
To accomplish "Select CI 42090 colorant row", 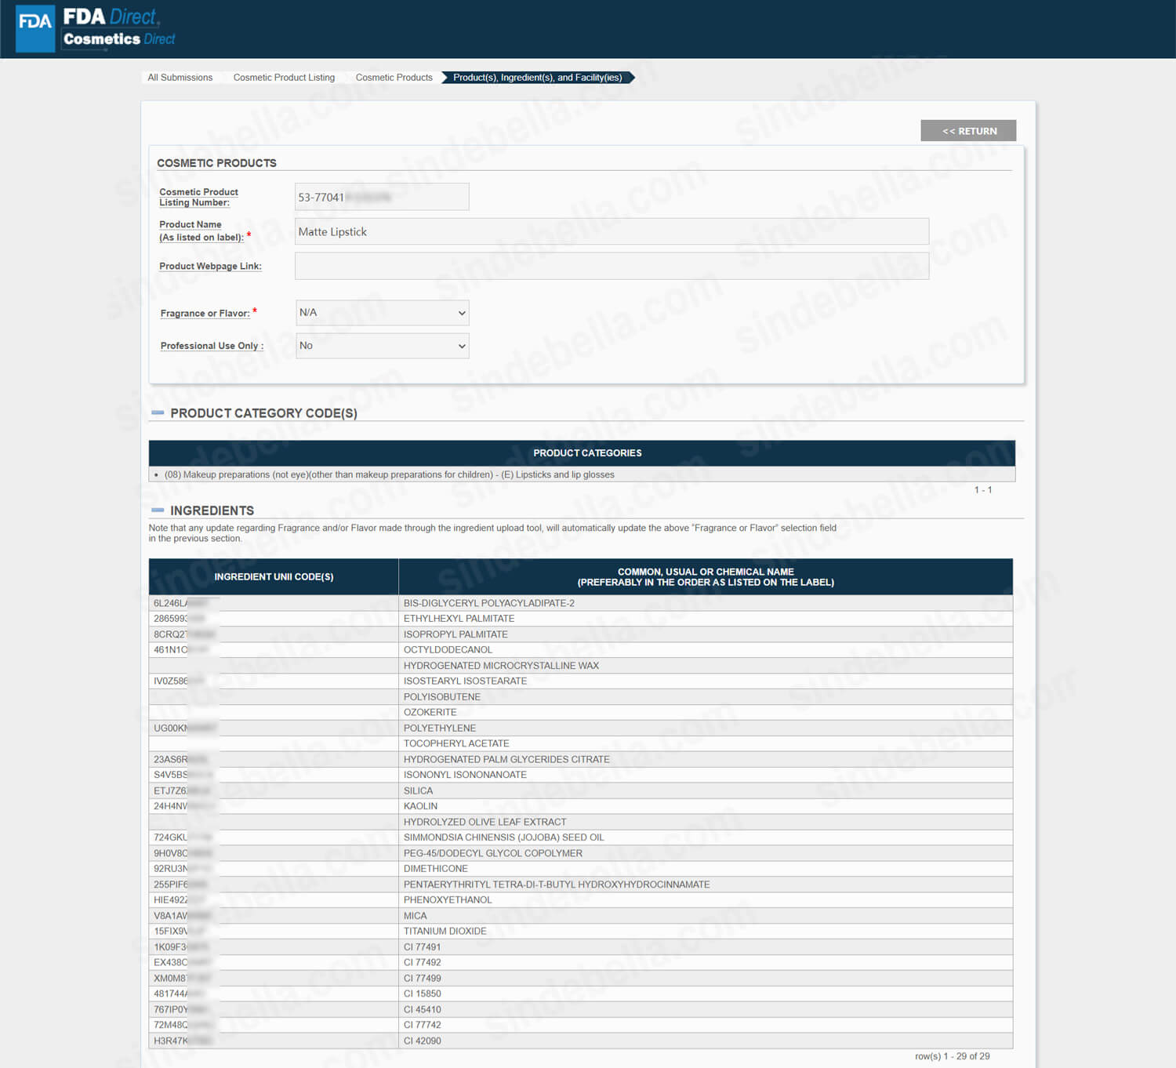I will tap(581, 1041).
